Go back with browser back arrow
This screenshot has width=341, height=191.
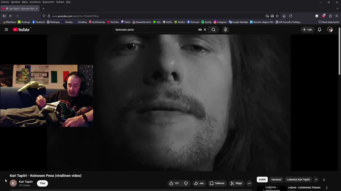click(x=11, y=16)
